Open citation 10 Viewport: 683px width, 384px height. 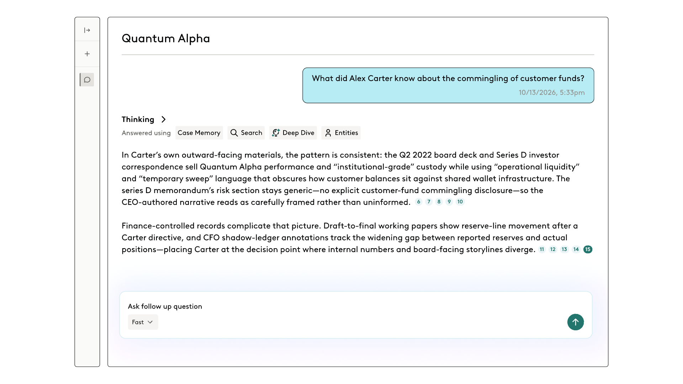(460, 202)
